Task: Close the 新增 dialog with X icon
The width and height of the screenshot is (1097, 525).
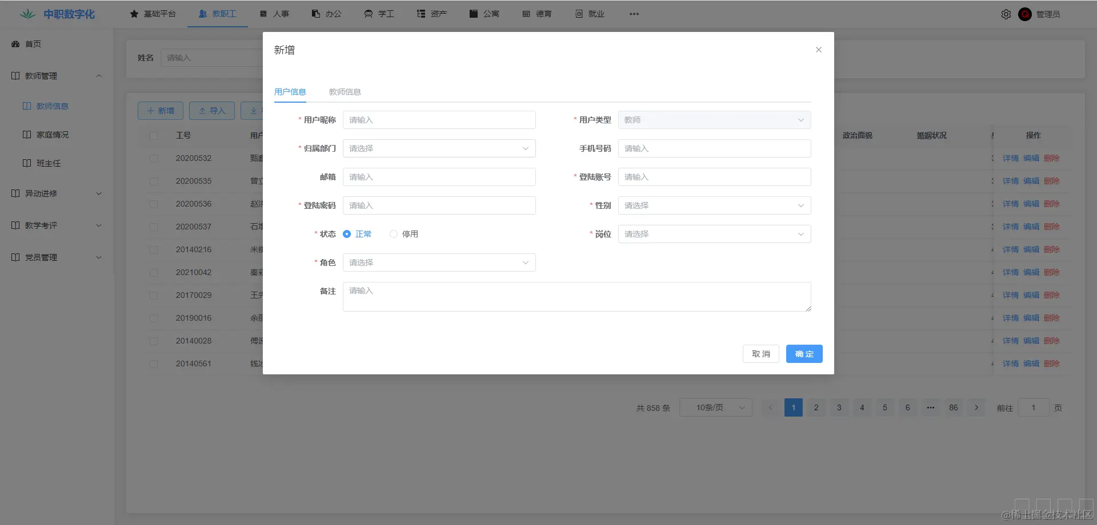Action: [x=819, y=50]
